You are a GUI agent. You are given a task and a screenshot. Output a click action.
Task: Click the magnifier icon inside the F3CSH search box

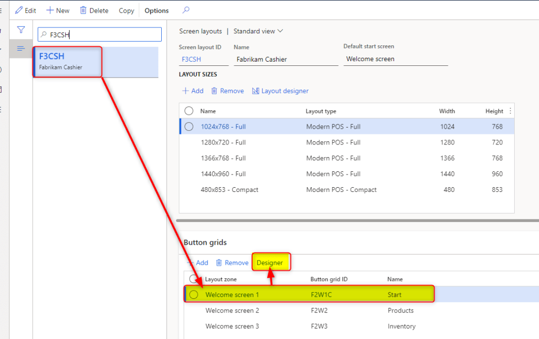pos(43,34)
